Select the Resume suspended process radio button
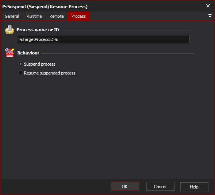The height and width of the screenshot is (195, 215). click(20, 73)
